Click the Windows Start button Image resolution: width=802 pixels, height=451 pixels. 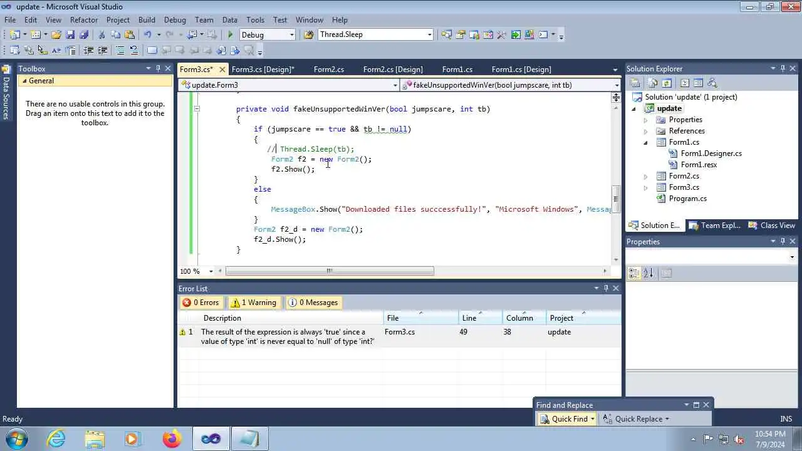pos(16,438)
